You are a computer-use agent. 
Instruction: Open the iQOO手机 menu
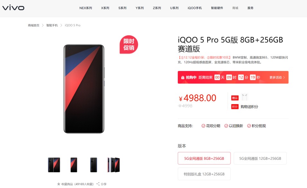[194, 8]
